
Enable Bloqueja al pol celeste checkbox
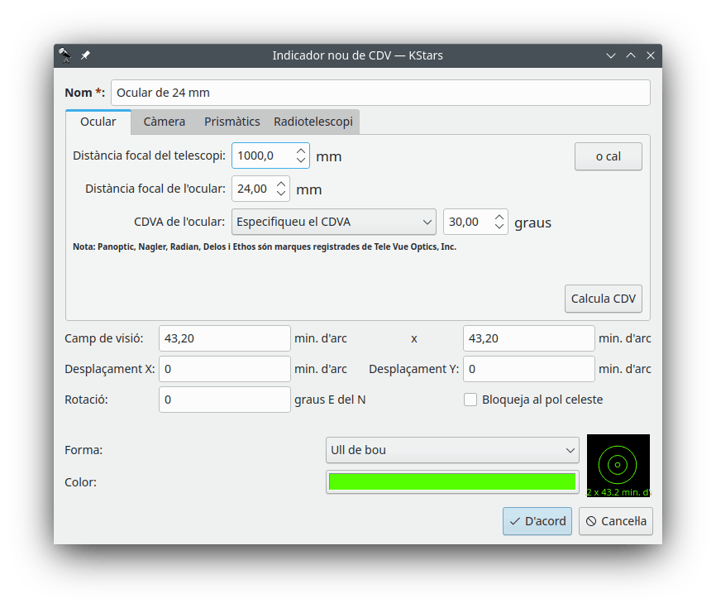tap(470, 400)
